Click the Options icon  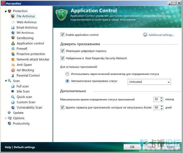10,118
